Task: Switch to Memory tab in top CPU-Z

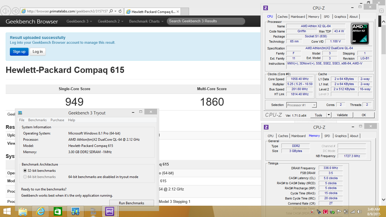Action: (x=314, y=17)
